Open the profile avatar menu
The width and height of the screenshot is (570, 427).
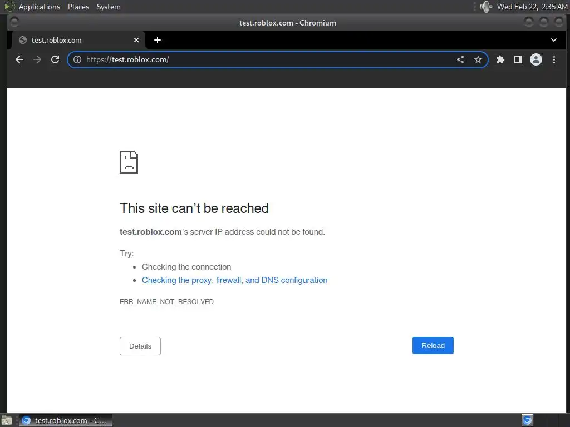(536, 59)
